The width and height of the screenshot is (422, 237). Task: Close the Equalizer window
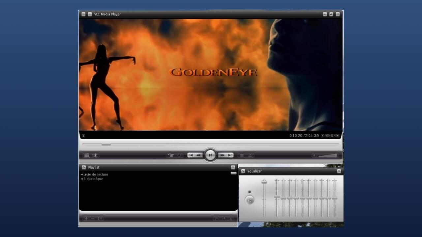[339, 171]
